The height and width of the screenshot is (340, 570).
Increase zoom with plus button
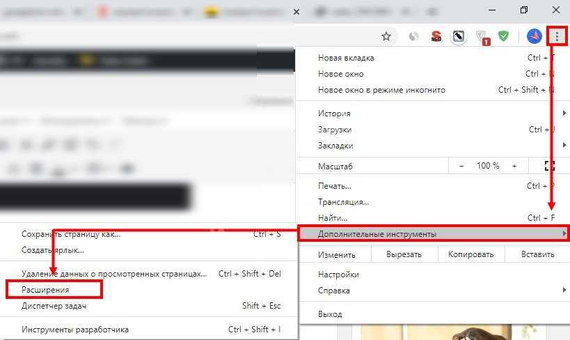[514, 166]
